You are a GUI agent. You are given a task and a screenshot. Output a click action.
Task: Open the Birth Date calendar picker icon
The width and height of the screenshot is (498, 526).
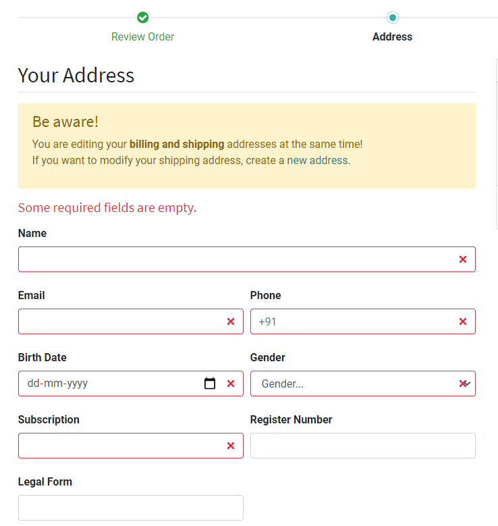[x=210, y=383]
